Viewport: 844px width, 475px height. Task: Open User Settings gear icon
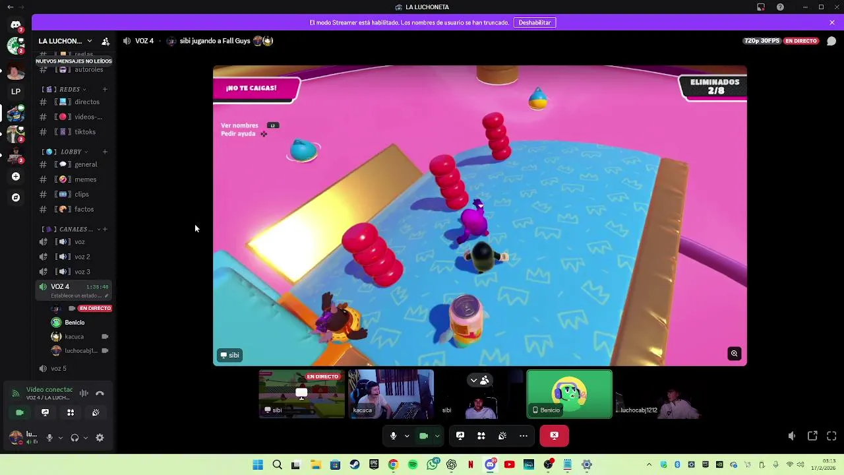100,437
